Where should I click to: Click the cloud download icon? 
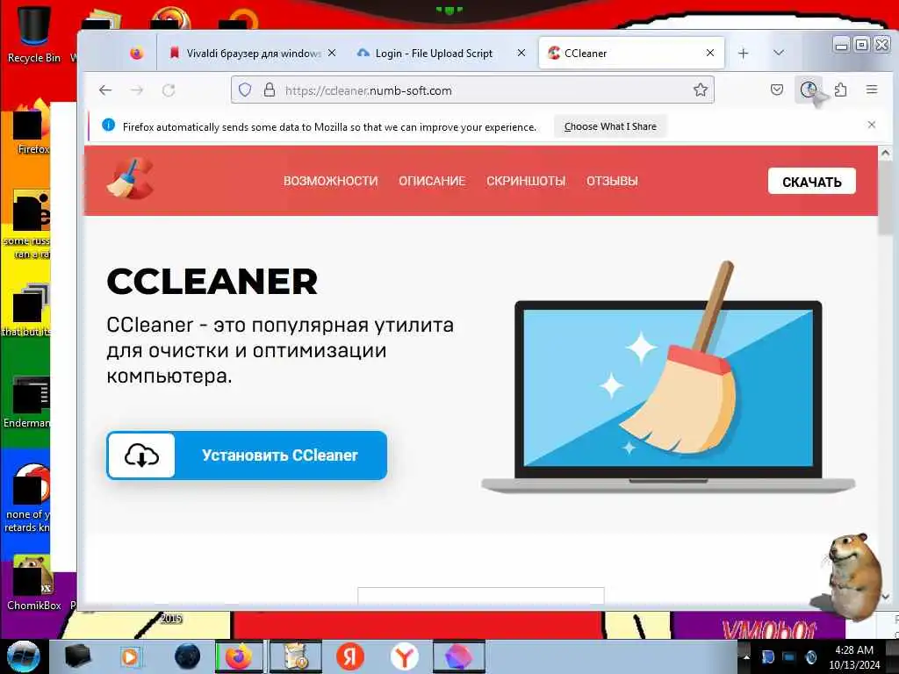141,455
